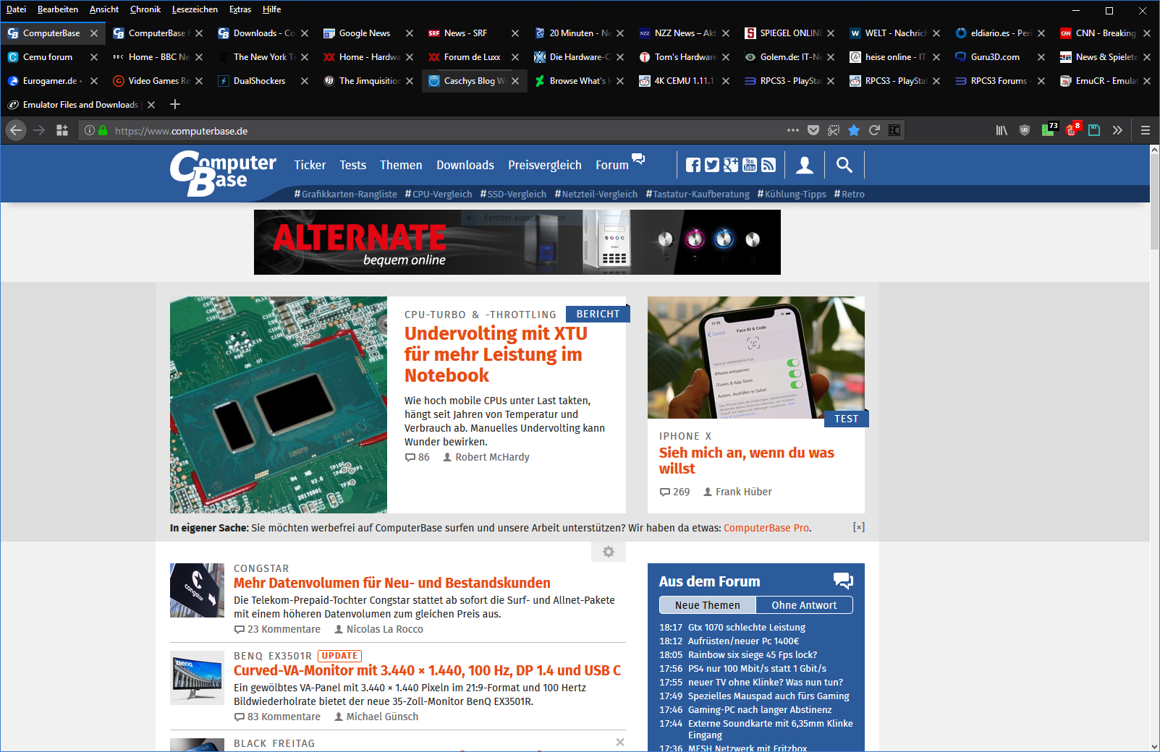
Task: Take a screenshot with scissors icon
Action: click(x=834, y=130)
